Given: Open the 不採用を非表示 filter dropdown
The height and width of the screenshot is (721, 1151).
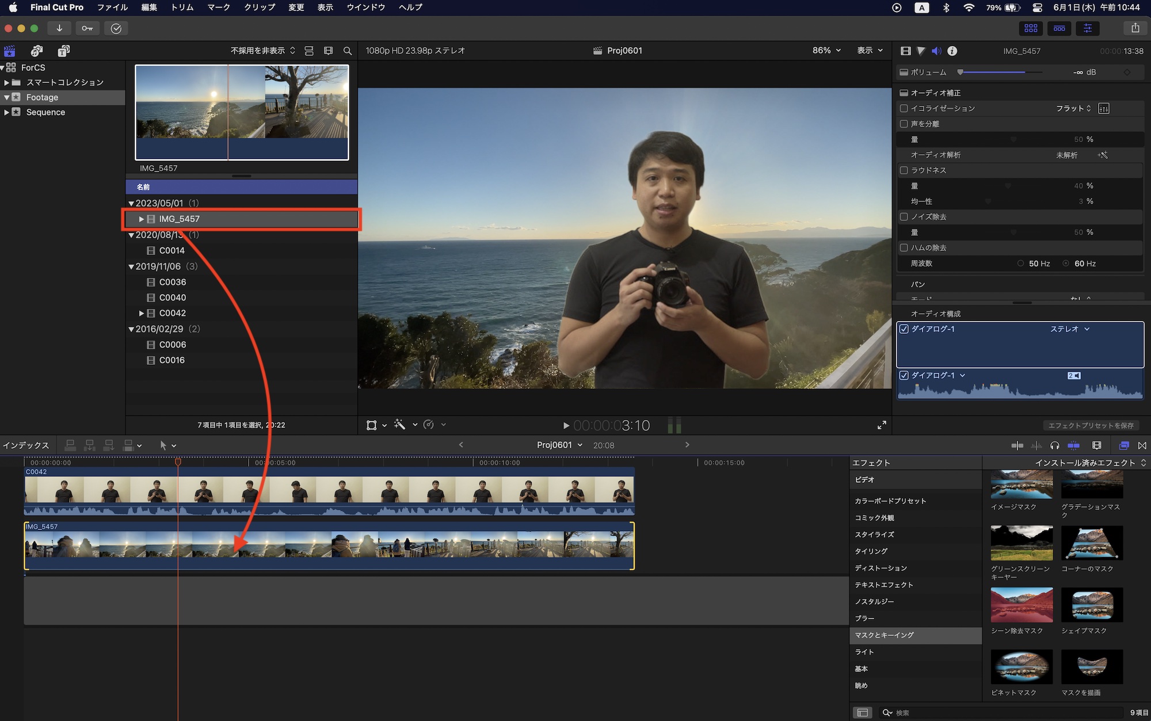Looking at the screenshot, I should click(262, 51).
